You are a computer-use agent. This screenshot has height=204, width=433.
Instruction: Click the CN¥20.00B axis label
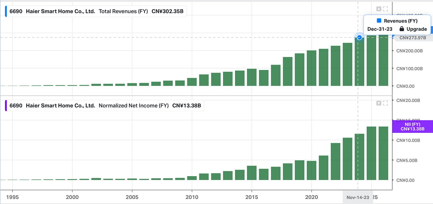point(408,101)
